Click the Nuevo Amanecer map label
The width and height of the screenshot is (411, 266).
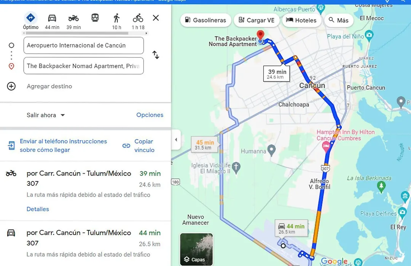click(x=196, y=220)
